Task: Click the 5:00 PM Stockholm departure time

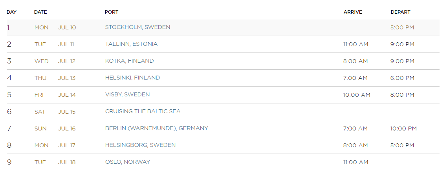Action: coord(402,27)
